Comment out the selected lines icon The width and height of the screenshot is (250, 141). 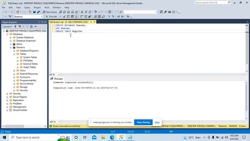point(109,16)
